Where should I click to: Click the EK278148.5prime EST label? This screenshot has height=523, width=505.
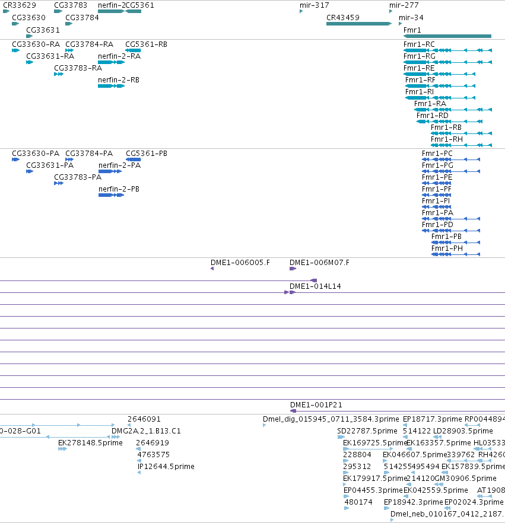[90, 443]
